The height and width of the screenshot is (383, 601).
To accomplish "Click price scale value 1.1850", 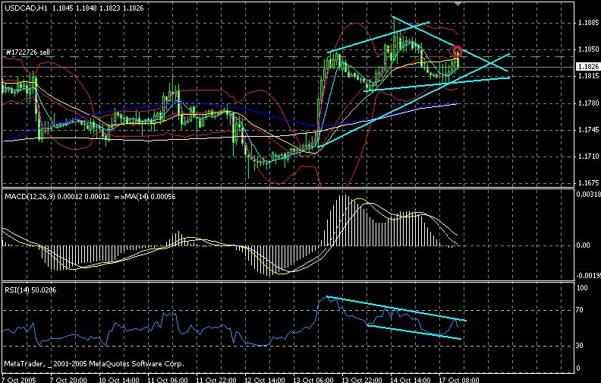I will 588,49.
